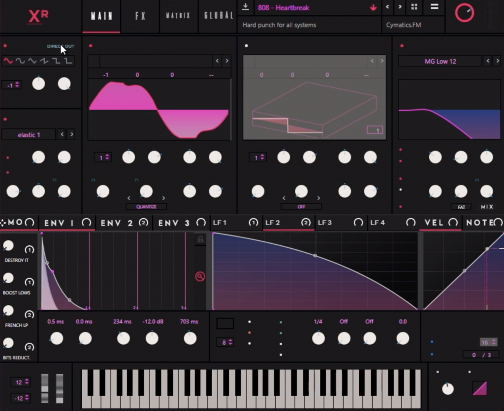Toggle the FAT filter mode
The image size is (504, 411).
[461, 207]
